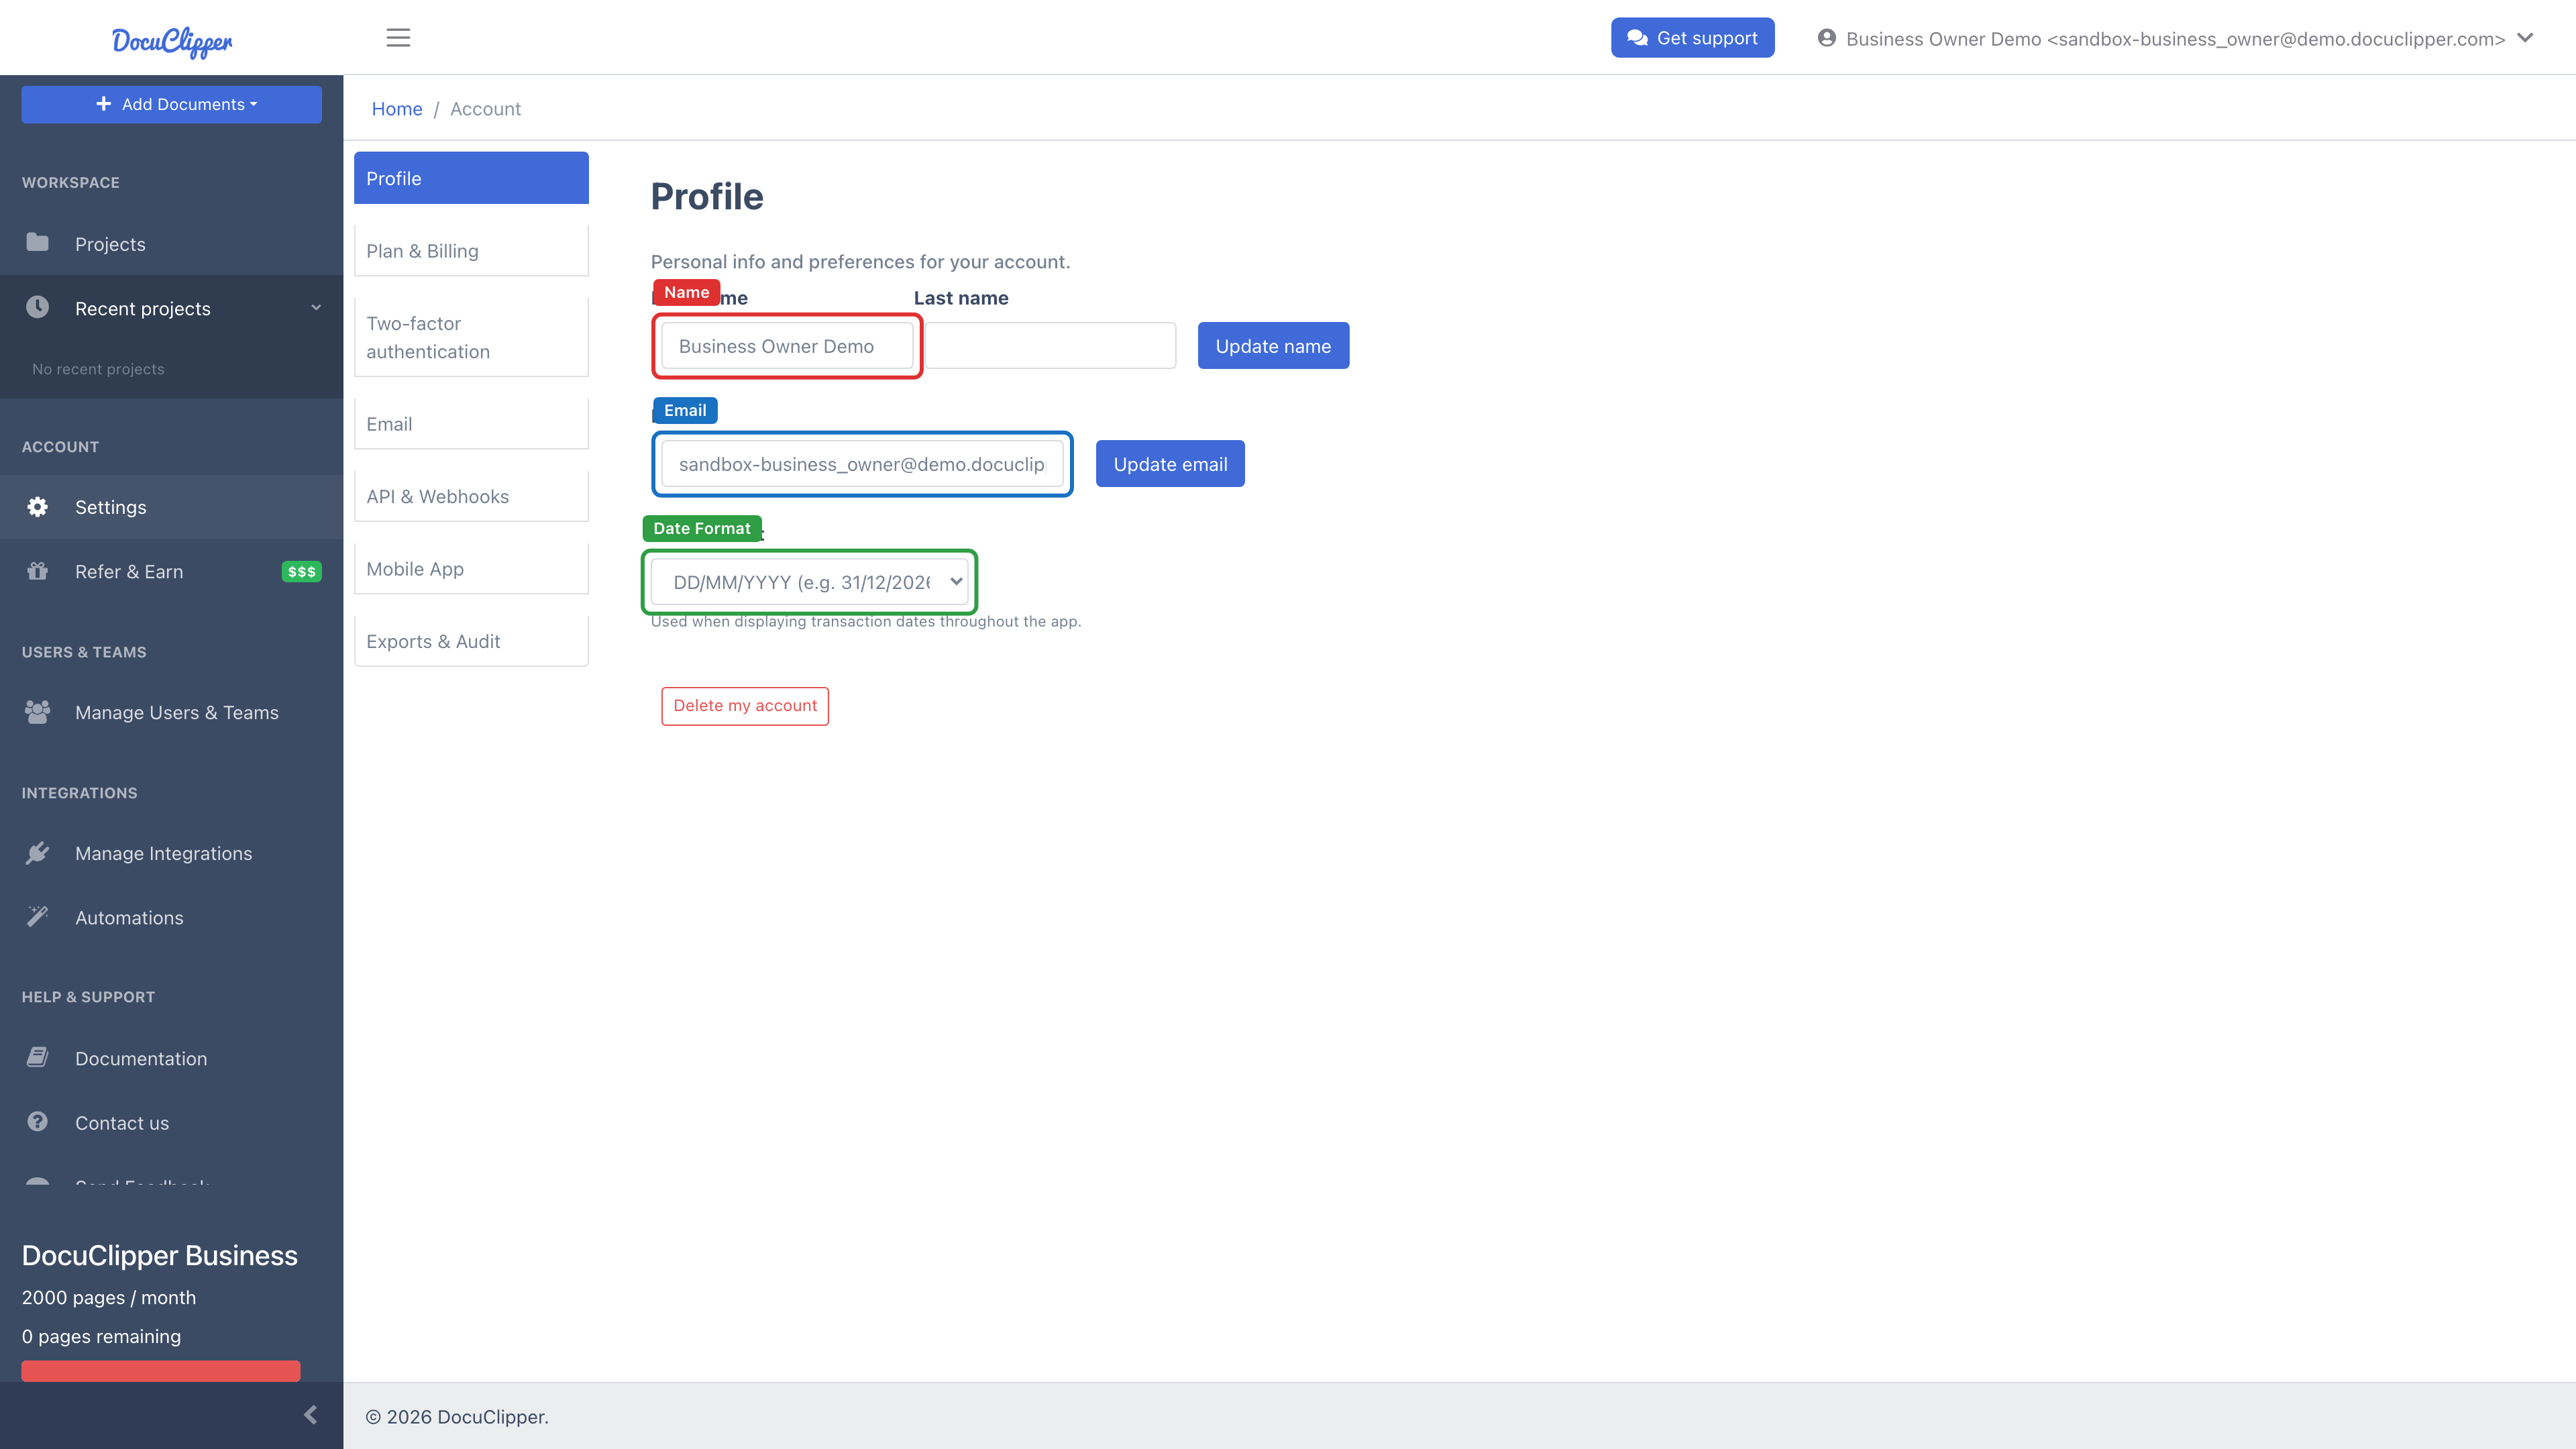Click the Manage Users & Teams people icon

tap(38, 712)
